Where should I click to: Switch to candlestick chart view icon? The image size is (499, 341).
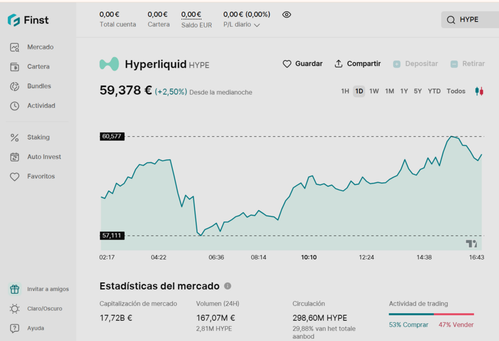tap(479, 91)
